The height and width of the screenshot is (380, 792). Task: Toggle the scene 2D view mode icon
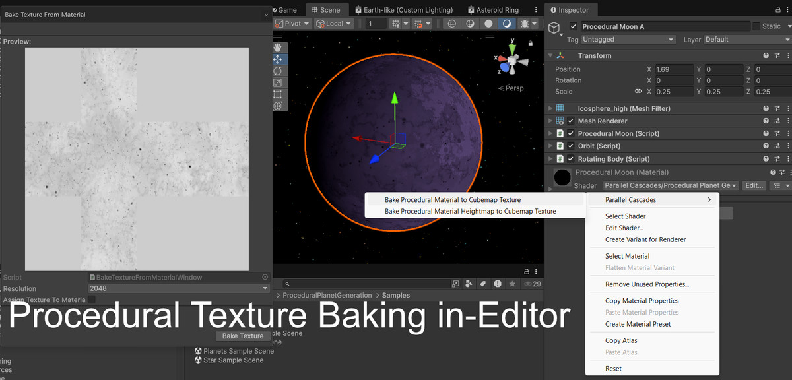coord(452,24)
